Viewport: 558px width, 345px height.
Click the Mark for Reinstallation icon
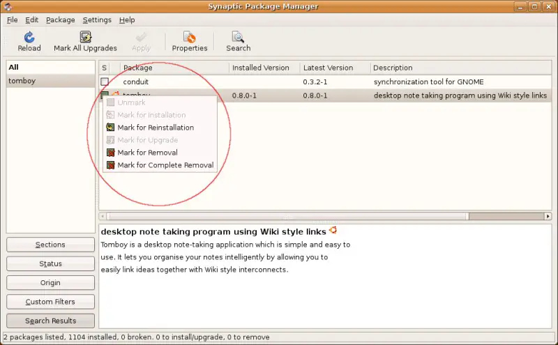click(x=111, y=128)
